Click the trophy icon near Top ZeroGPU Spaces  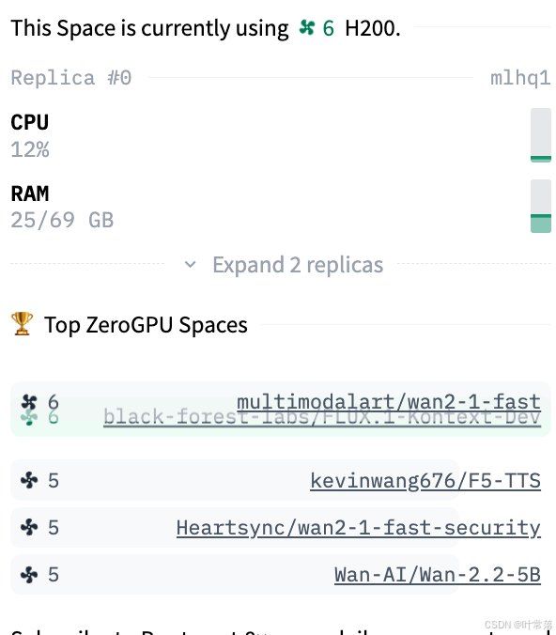(22, 323)
